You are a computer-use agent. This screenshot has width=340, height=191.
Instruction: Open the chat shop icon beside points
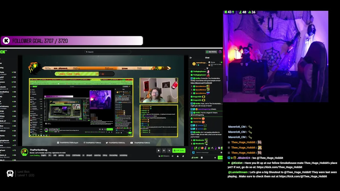202,158
